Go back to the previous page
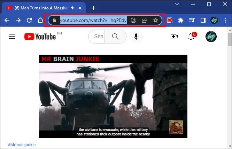Screen dimensions: 232x149 click(7, 20)
